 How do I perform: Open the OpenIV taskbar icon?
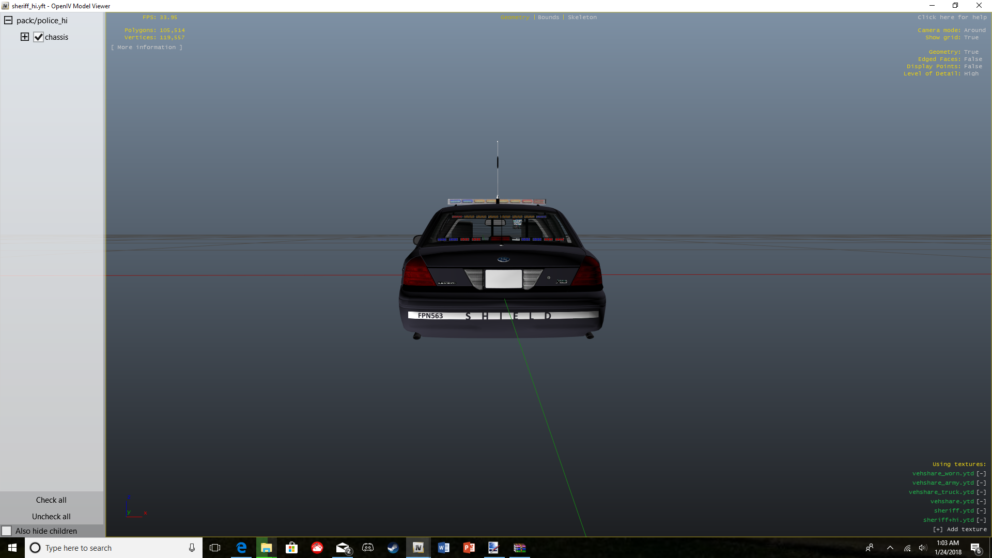point(418,548)
